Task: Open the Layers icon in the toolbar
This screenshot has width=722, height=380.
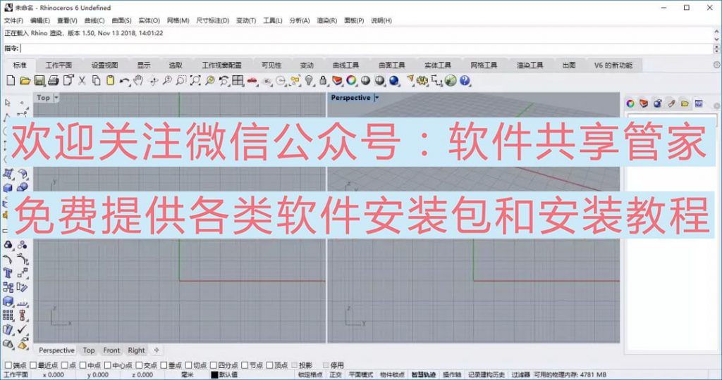Action: (x=337, y=80)
